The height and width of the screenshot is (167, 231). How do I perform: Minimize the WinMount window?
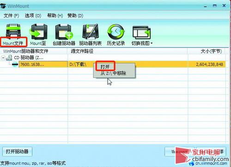coord(205,6)
